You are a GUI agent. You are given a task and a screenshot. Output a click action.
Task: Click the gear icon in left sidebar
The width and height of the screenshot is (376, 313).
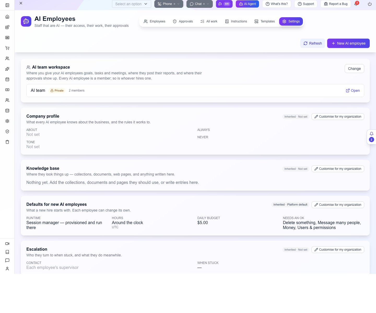pos(7,121)
